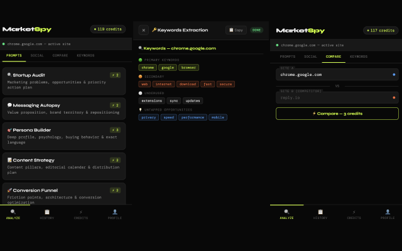The height and width of the screenshot is (251, 402).
Task: Click the 'fast' secondary keyword chip
Action: tap(208, 84)
